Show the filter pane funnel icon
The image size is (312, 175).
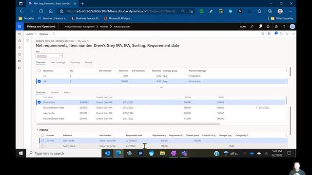(28, 40)
